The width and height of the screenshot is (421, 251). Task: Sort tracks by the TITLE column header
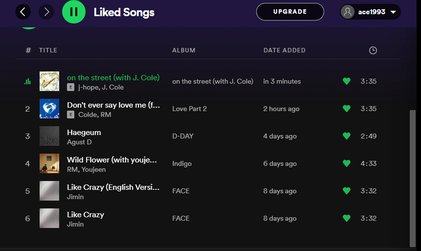click(x=48, y=50)
